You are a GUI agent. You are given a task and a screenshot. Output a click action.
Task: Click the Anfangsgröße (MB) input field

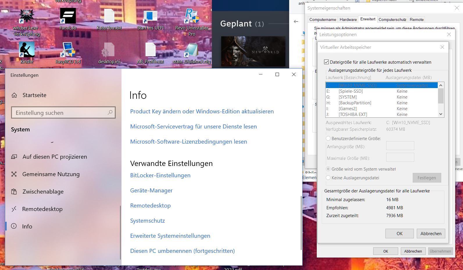[x=400, y=146]
